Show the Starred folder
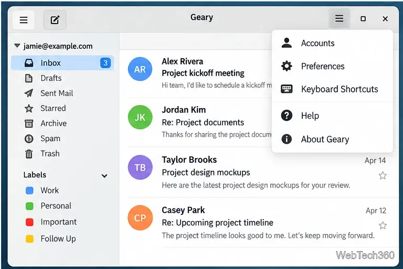Viewport: 403px width, 269px height. pyautogui.click(x=62, y=108)
